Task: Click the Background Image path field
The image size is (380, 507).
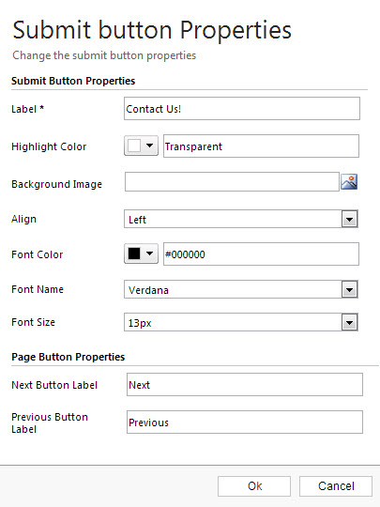Action: pos(232,182)
